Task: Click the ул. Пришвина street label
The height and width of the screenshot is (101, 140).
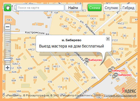Action: coord(88,28)
